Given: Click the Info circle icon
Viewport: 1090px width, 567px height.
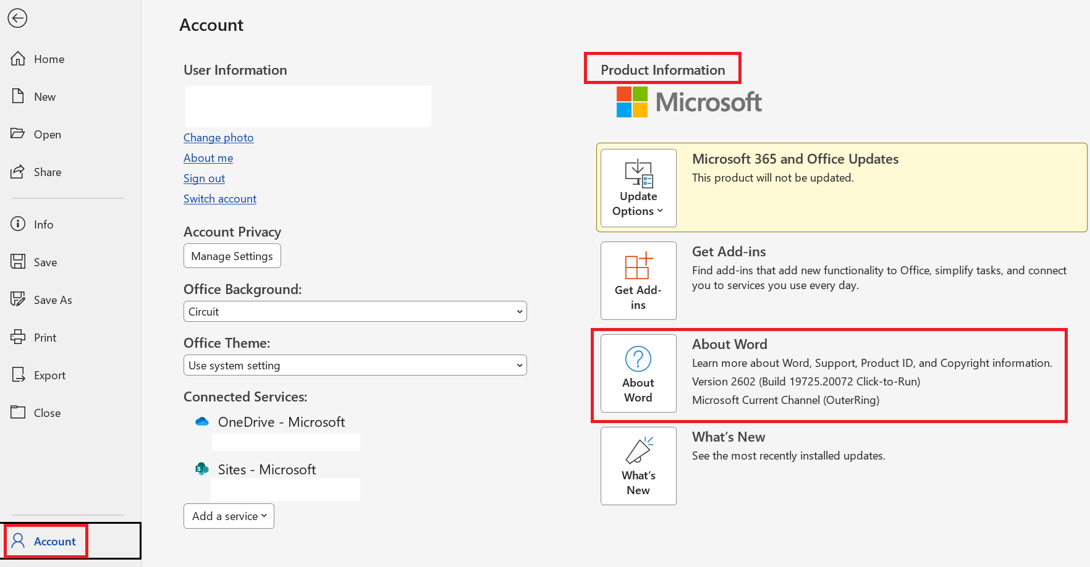Looking at the screenshot, I should coord(18,224).
